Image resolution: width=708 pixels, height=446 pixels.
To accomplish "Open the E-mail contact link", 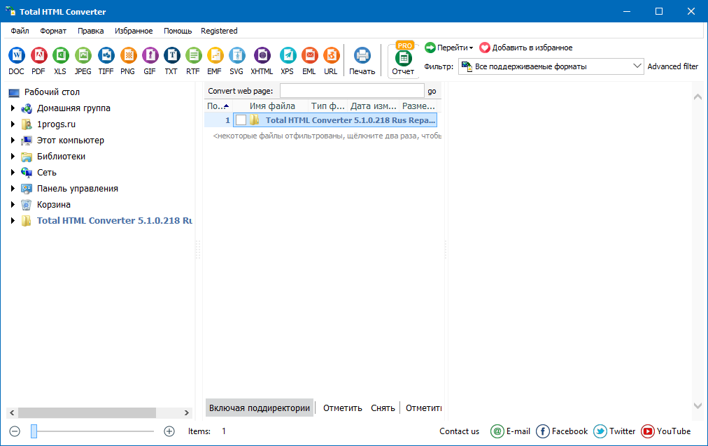I will [x=510, y=431].
